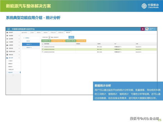Click the China Mobile logo

[150, 6]
